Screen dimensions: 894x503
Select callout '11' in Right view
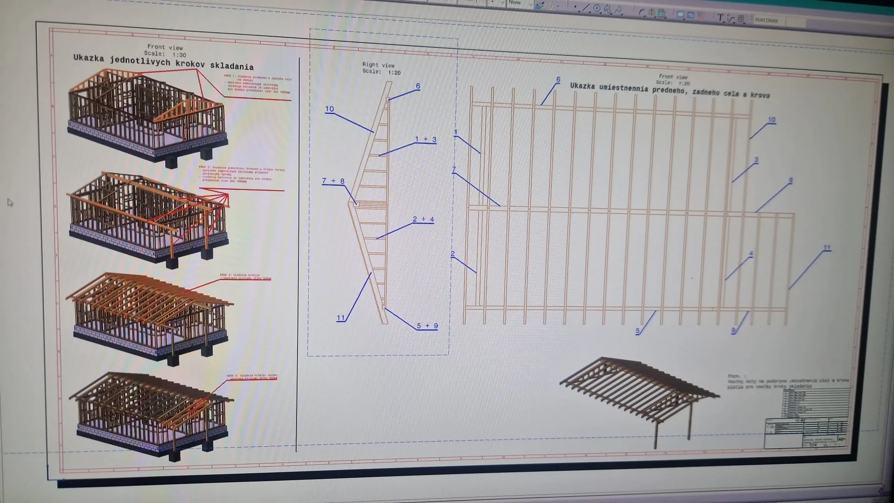[341, 318]
